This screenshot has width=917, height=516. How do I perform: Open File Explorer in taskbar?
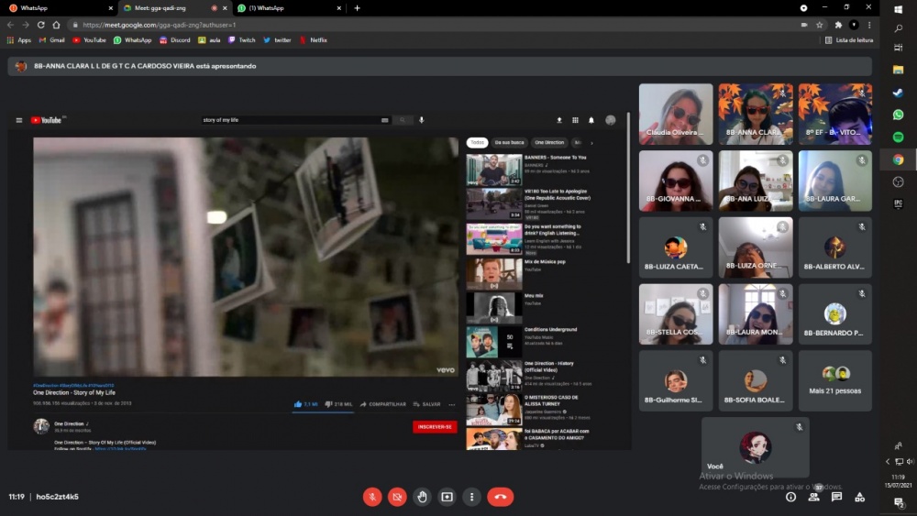click(x=899, y=70)
